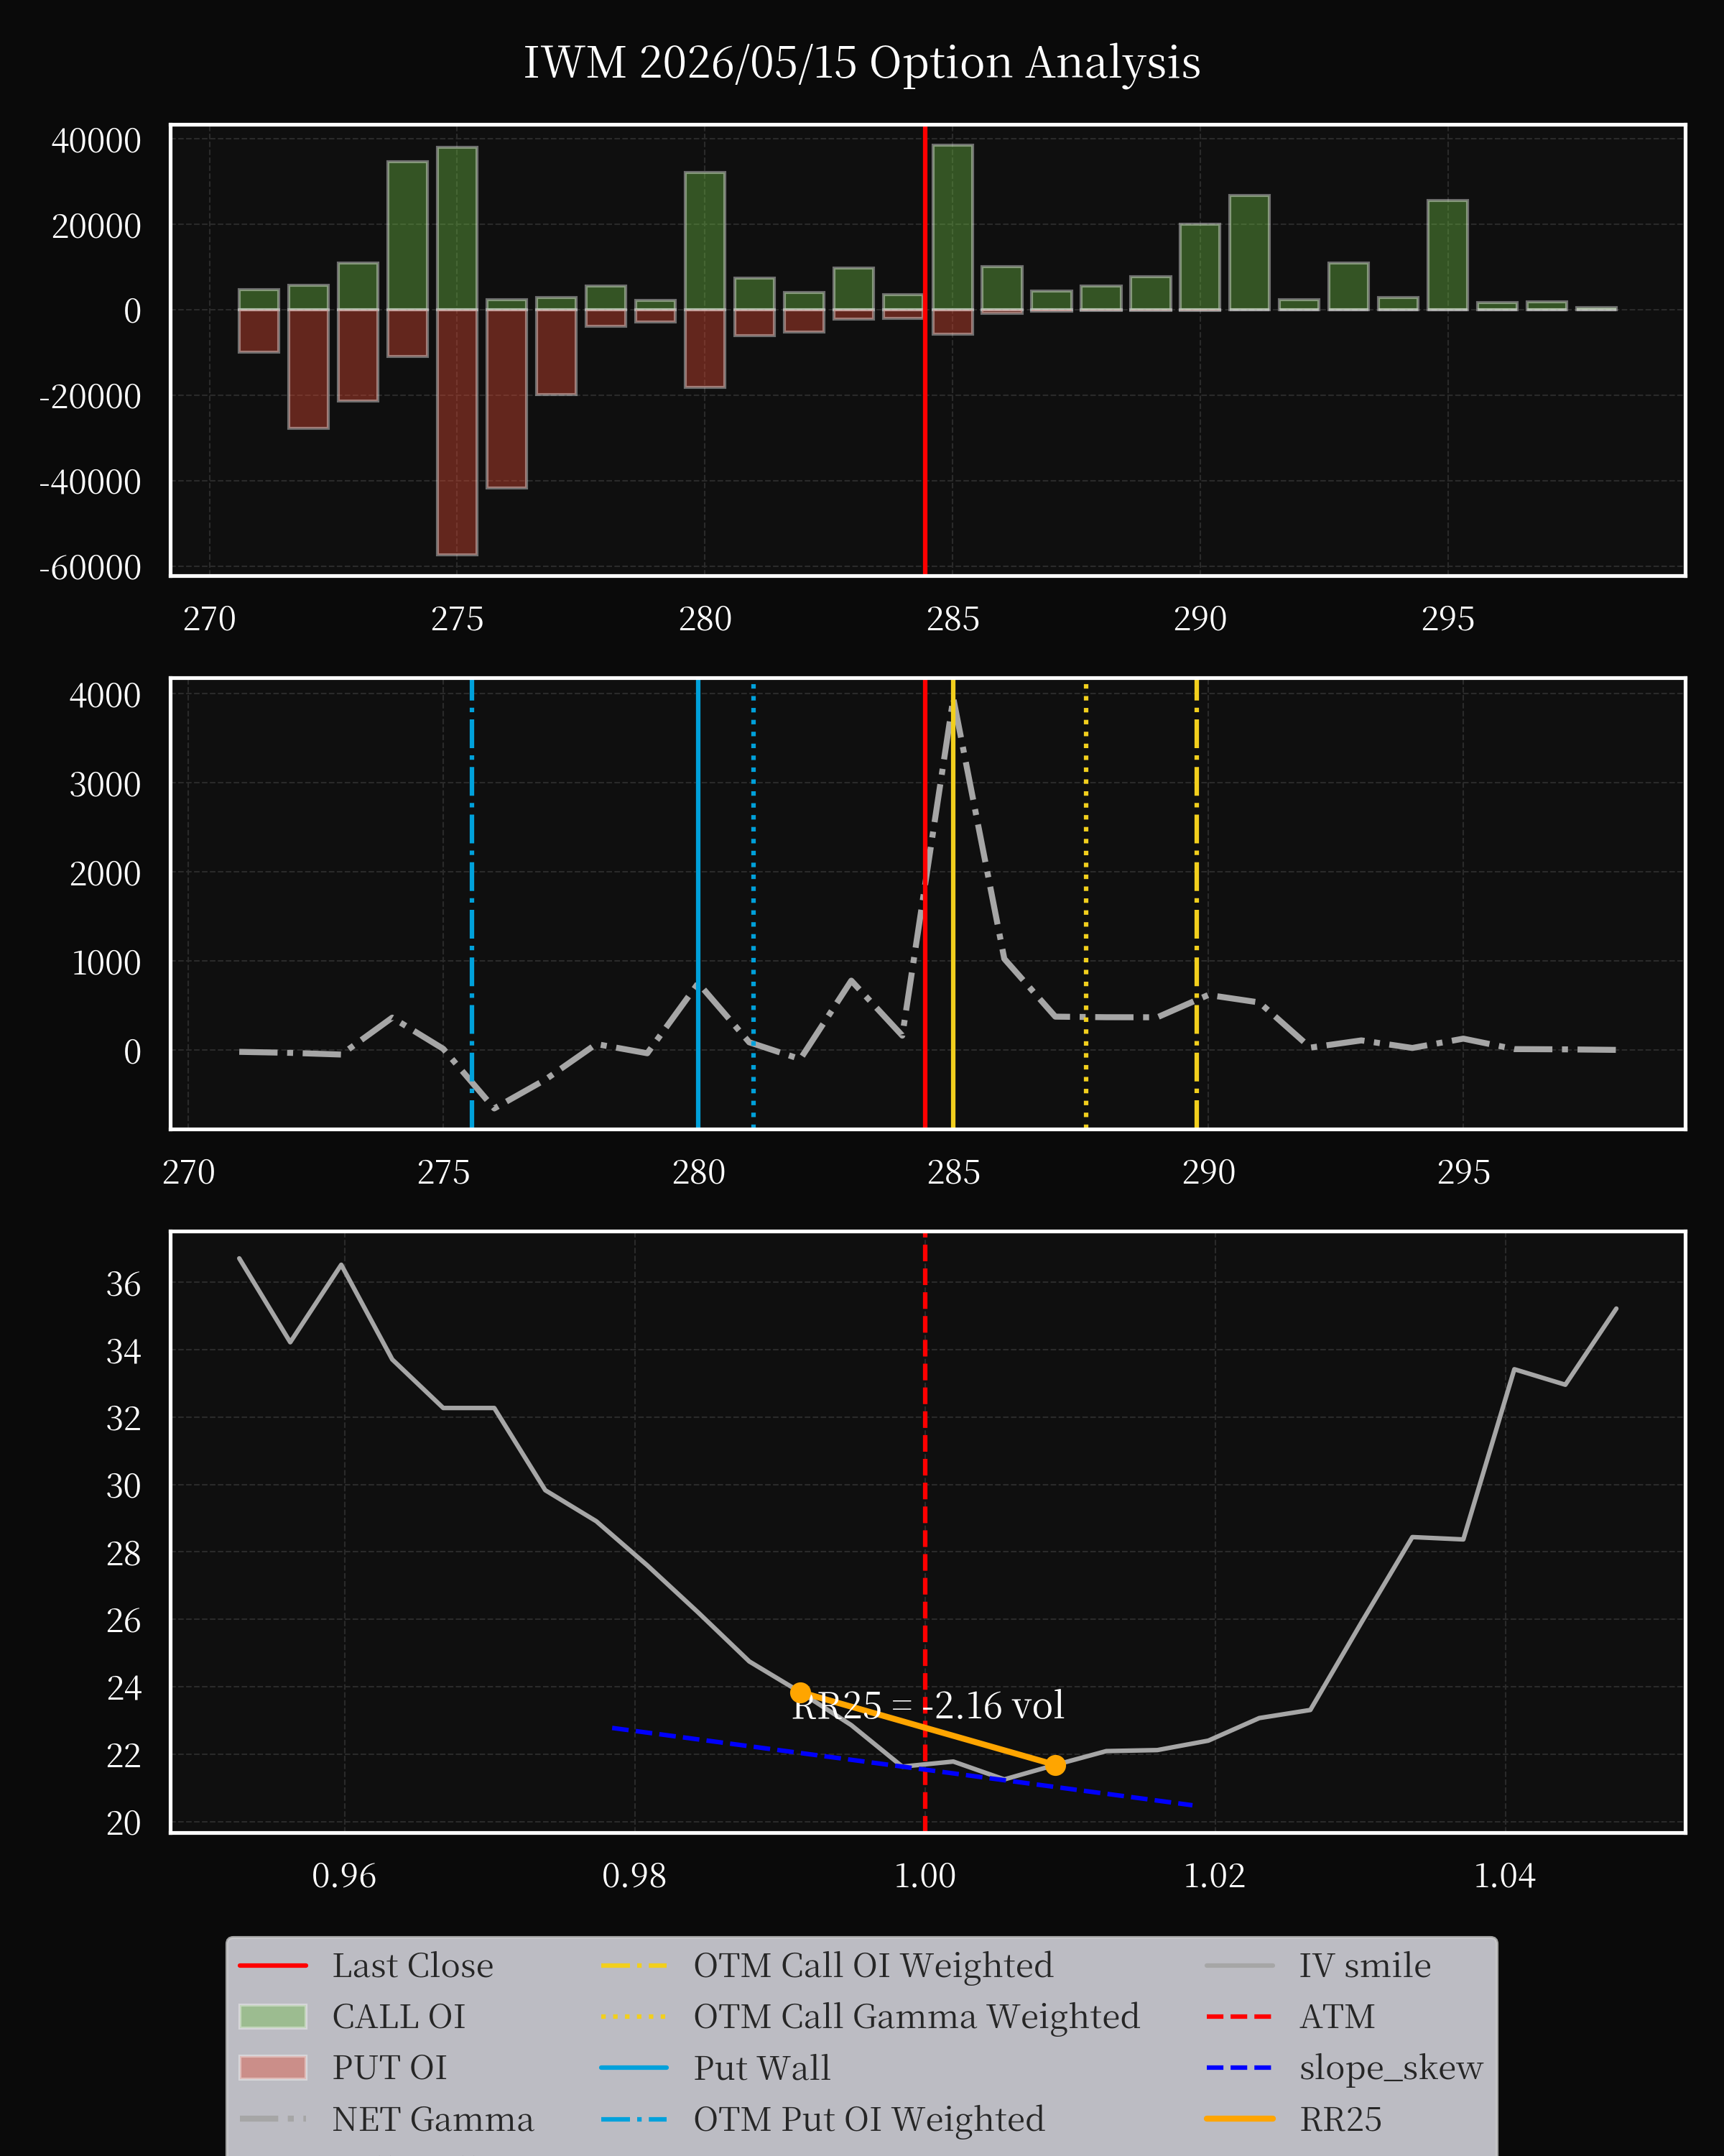This screenshot has width=1724, height=2156.
Task: Click the 4000 tick label in the gamma chart
Action: point(105,695)
